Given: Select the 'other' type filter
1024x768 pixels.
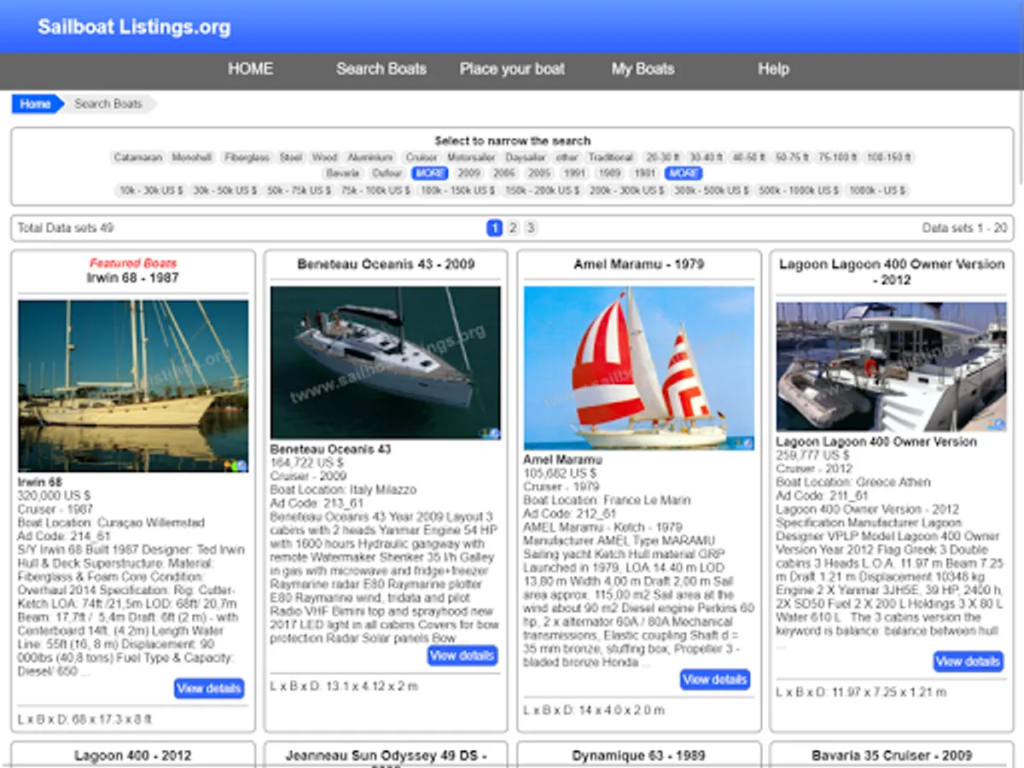Looking at the screenshot, I should [567, 158].
